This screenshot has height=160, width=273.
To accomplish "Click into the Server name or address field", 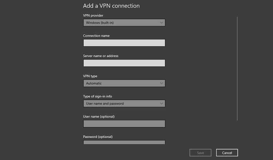I will pos(124,63).
